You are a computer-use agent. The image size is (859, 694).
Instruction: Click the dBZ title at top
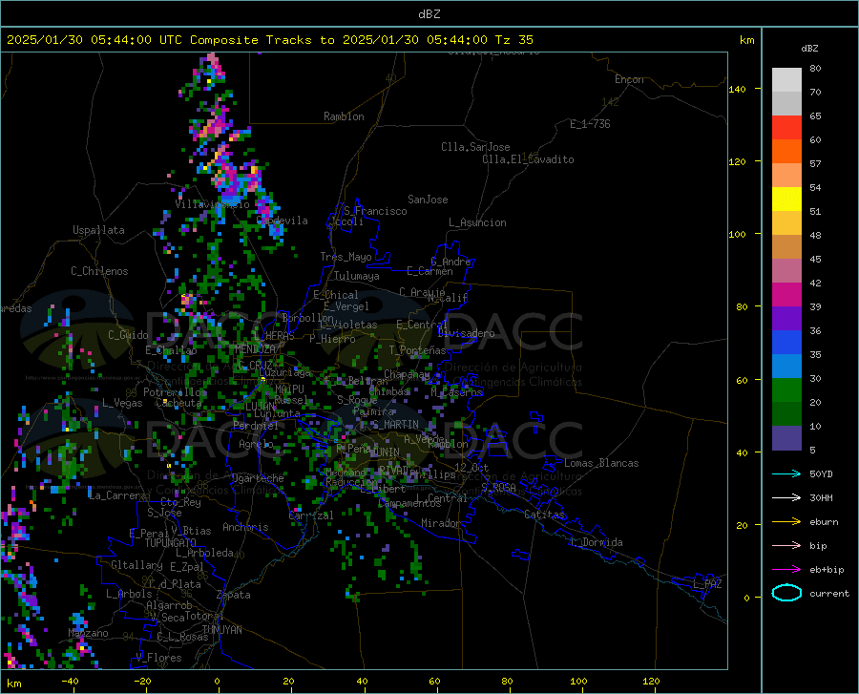429,14
